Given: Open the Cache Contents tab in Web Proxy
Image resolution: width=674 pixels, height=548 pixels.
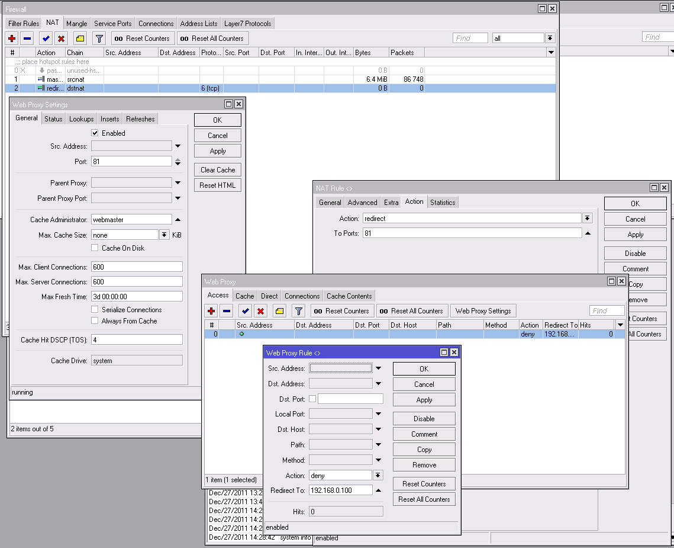Looking at the screenshot, I should 349,296.
